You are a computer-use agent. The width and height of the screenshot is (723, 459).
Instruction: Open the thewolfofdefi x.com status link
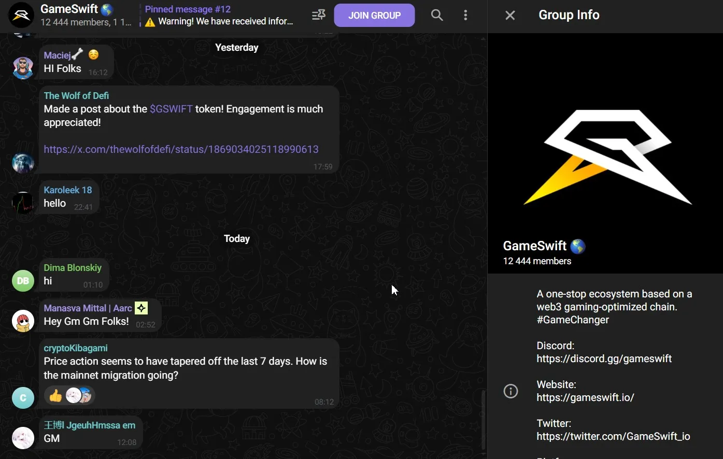[181, 149]
